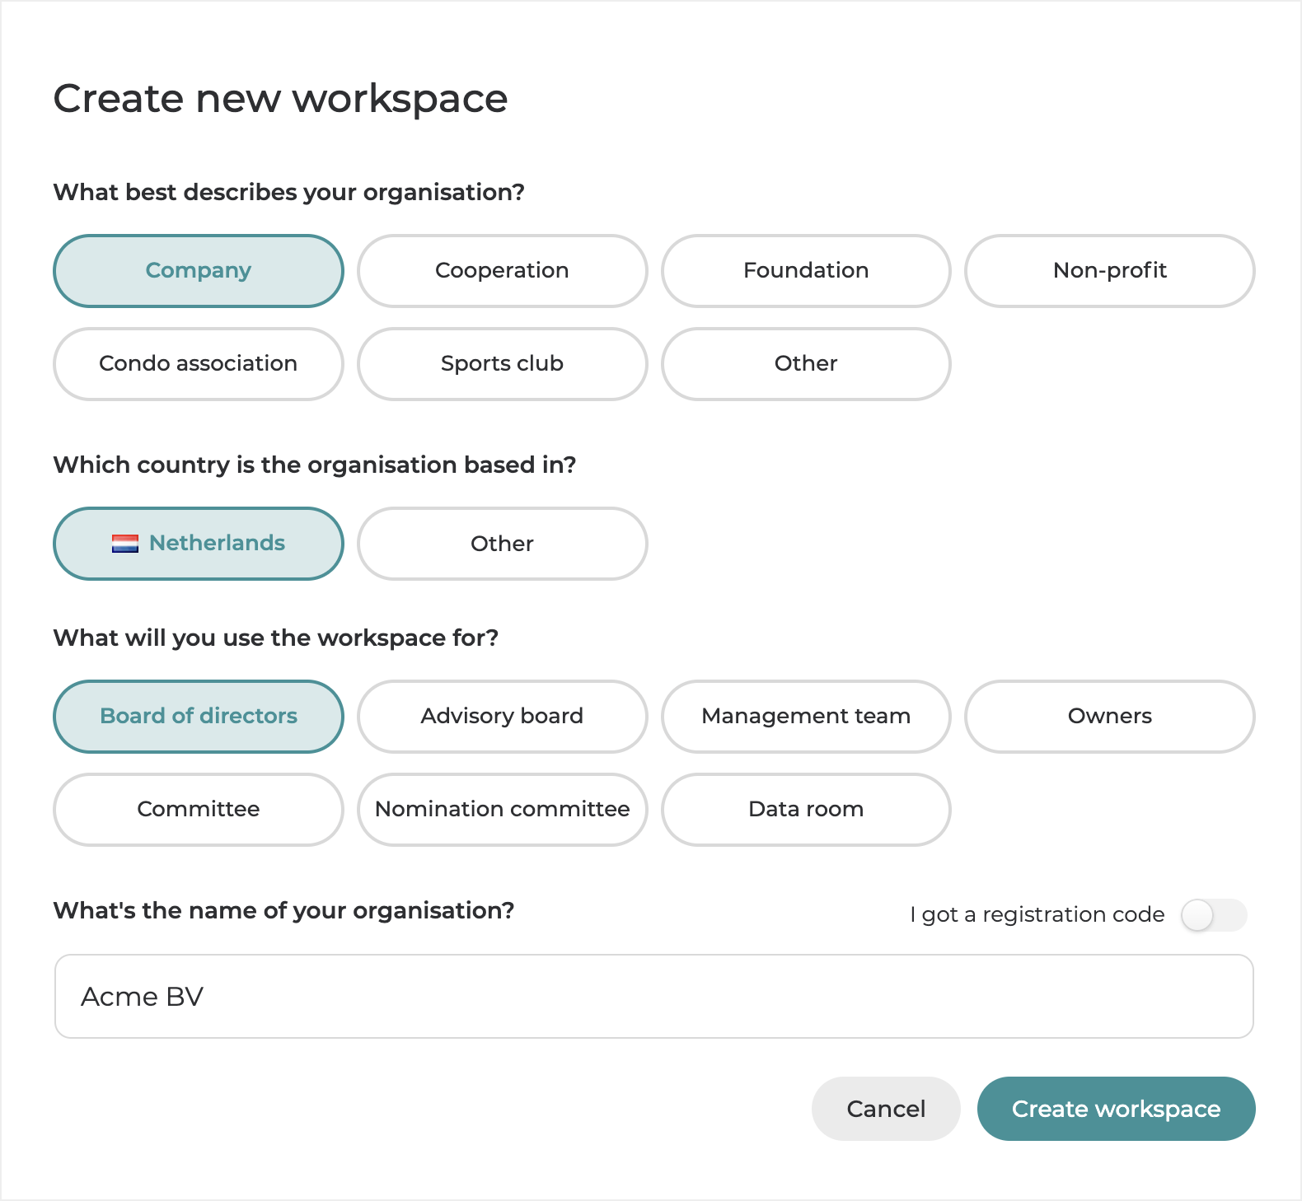This screenshot has width=1302, height=1201.
Task: Select Owners as workspace purpose
Action: pos(1109,717)
